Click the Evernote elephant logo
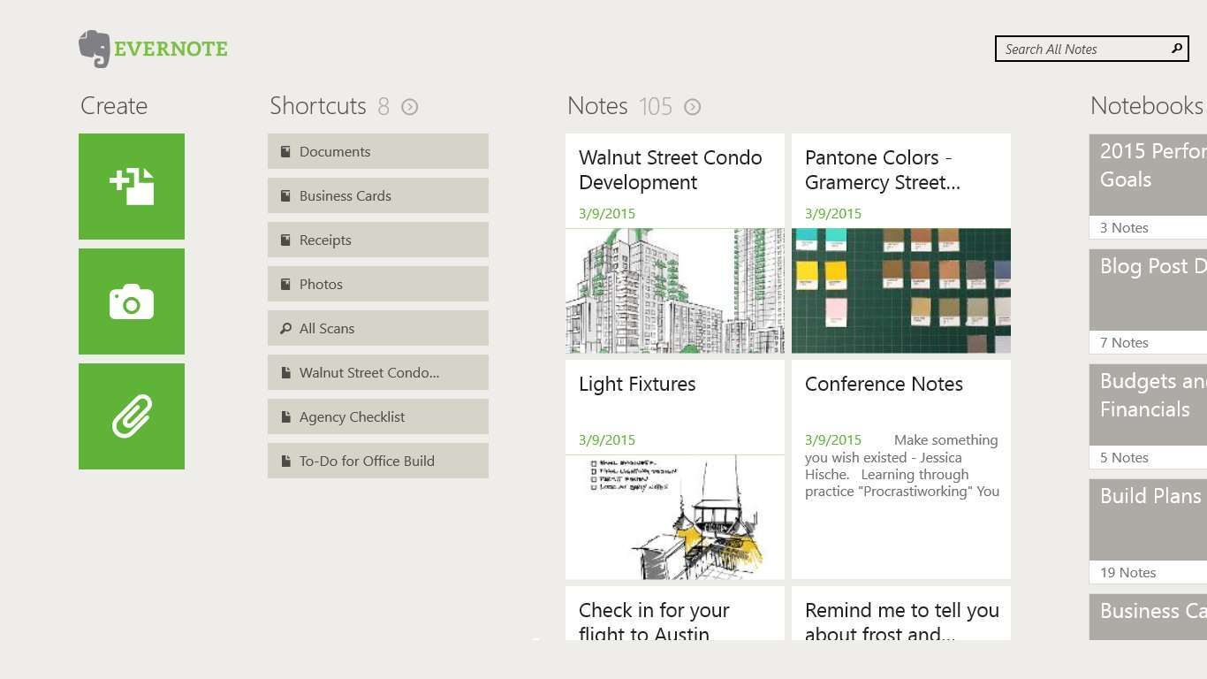 coord(94,49)
